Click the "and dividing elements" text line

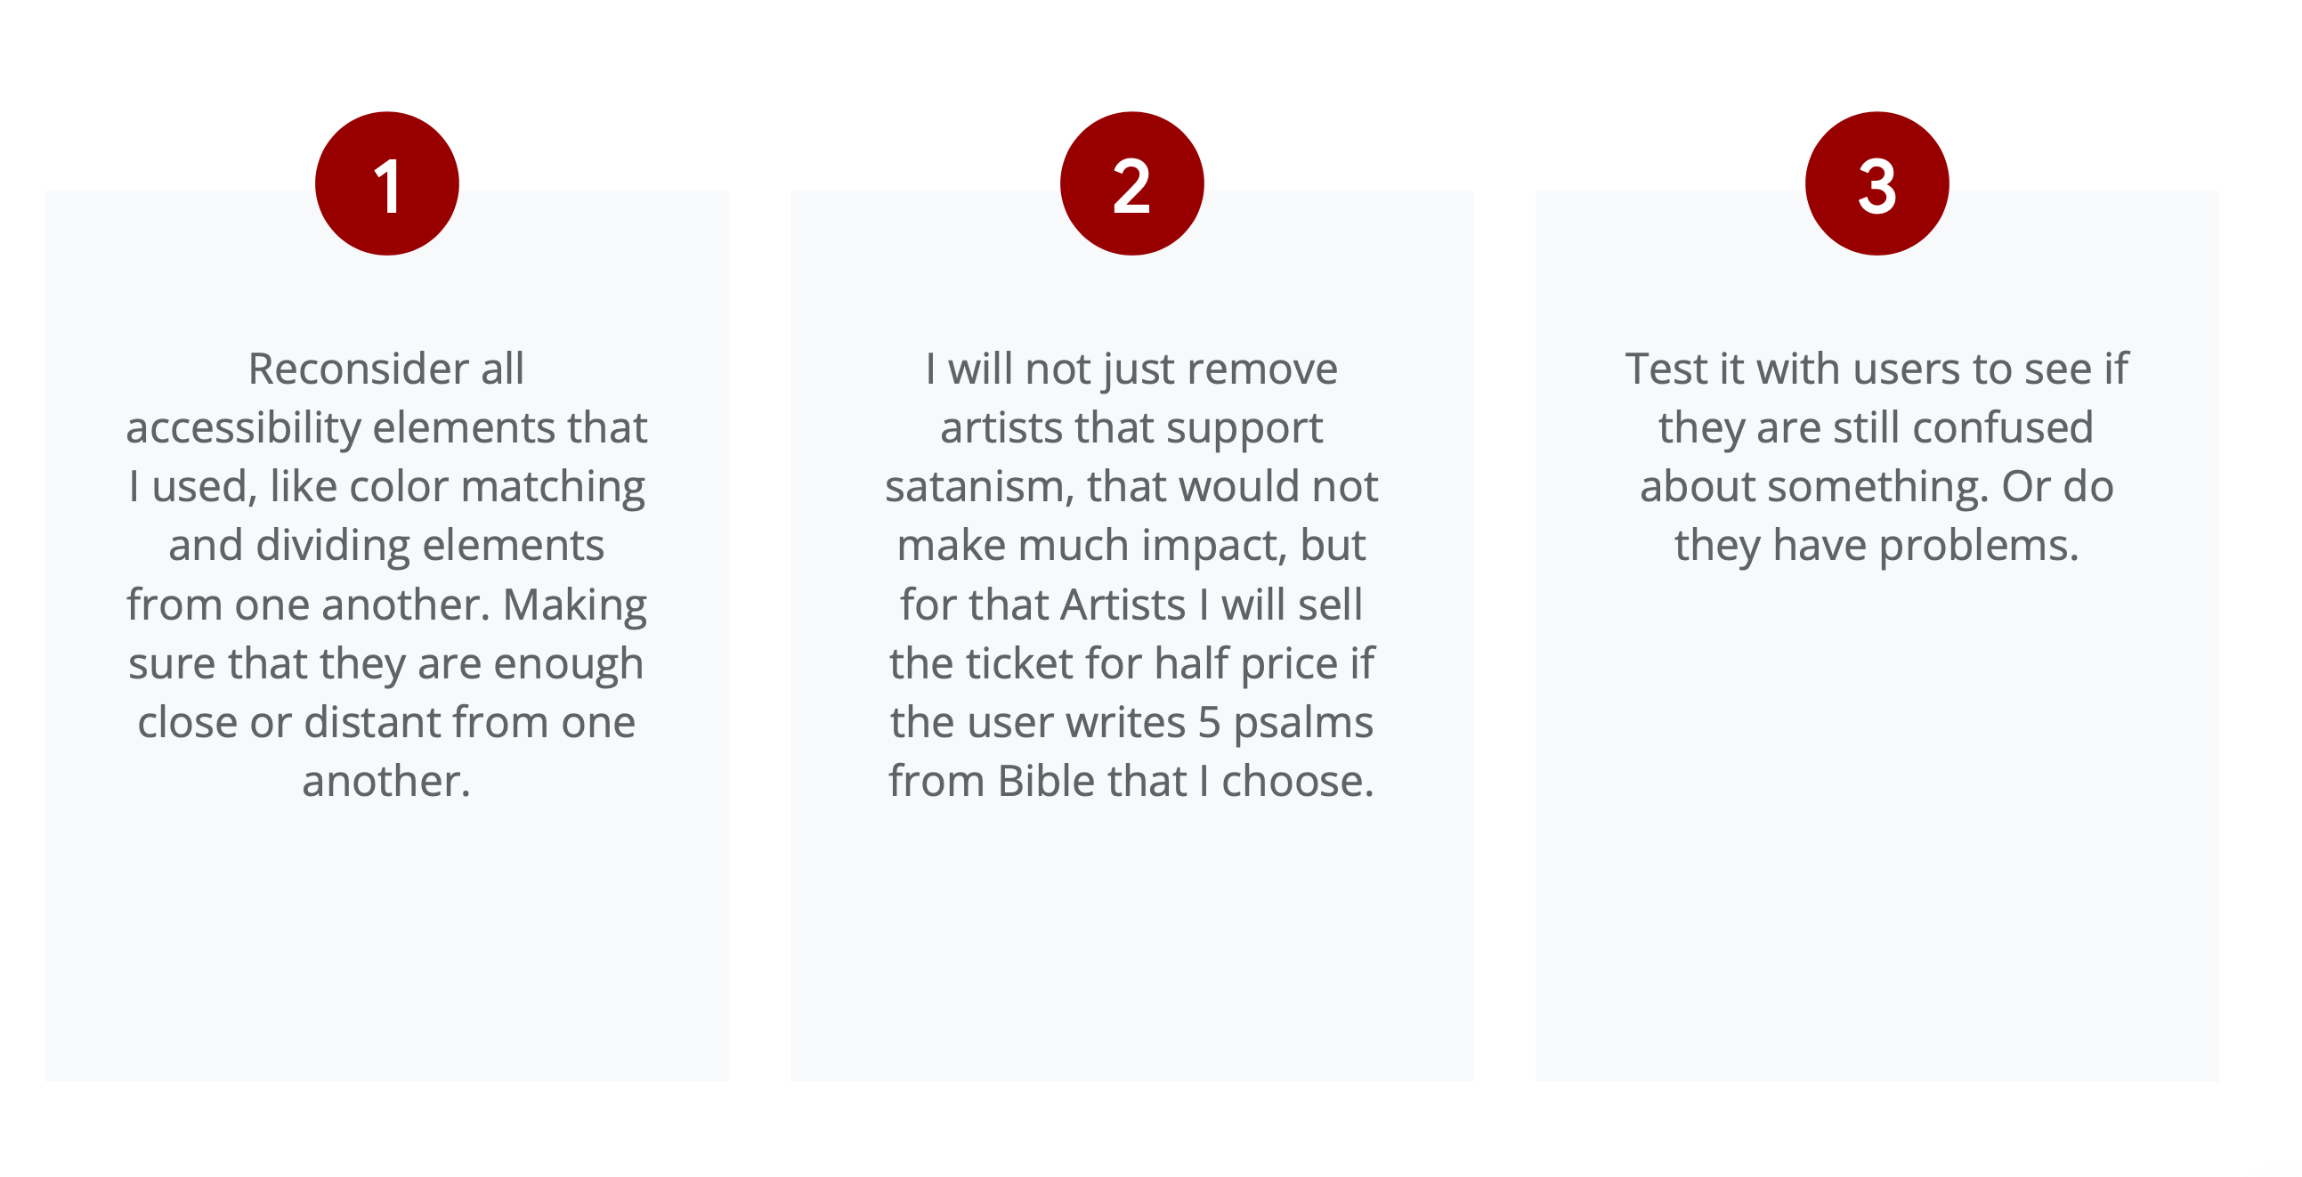click(386, 545)
